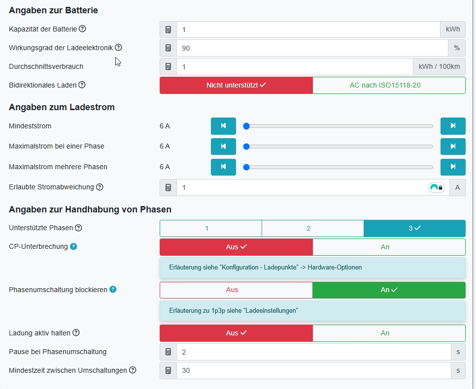The image size is (476, 389).
Task: Increase Maximalstrom mehrere Phasen with skip-forward button
Action: [x=453, y=167]
